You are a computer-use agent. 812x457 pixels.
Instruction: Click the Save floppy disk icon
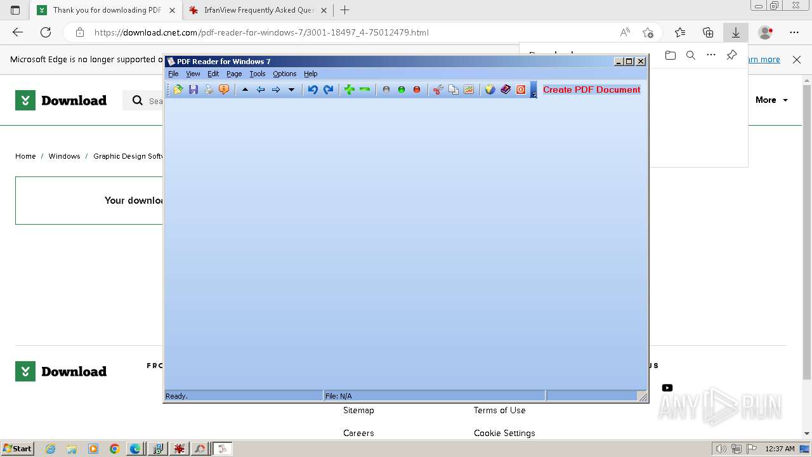coord(193,89)
